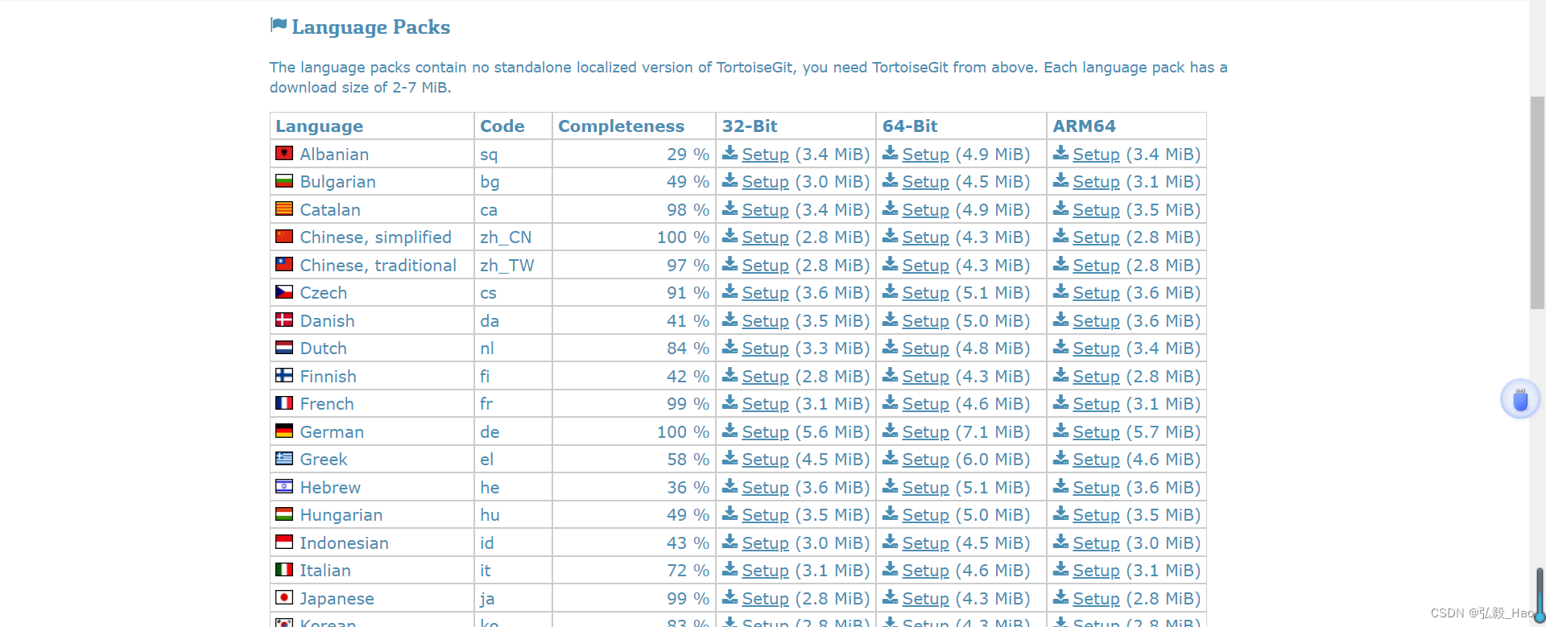Click the download icon for Czech 64-Bit
Screen dimensions: 1546x627
tap(890, 291)
